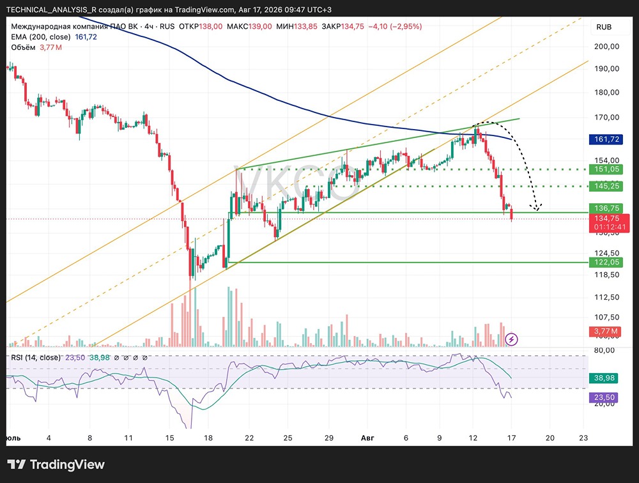Click the RSI legend teal value 38,98
Viewport: 639px width, 483px height.
100,358
